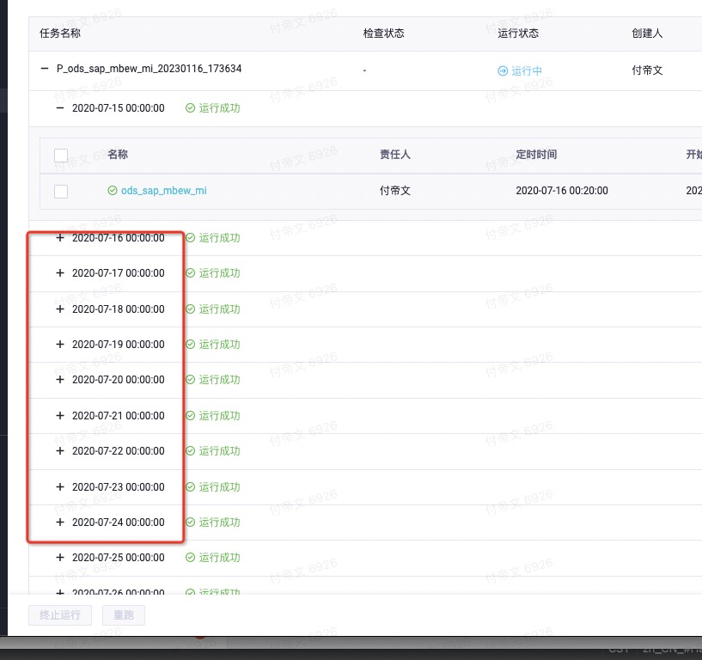702x660 pixels.
Task: Select the 2020-07-16 00:20:00 scheduled time cell
Action: pyautogui.click(x=562, y=191)
